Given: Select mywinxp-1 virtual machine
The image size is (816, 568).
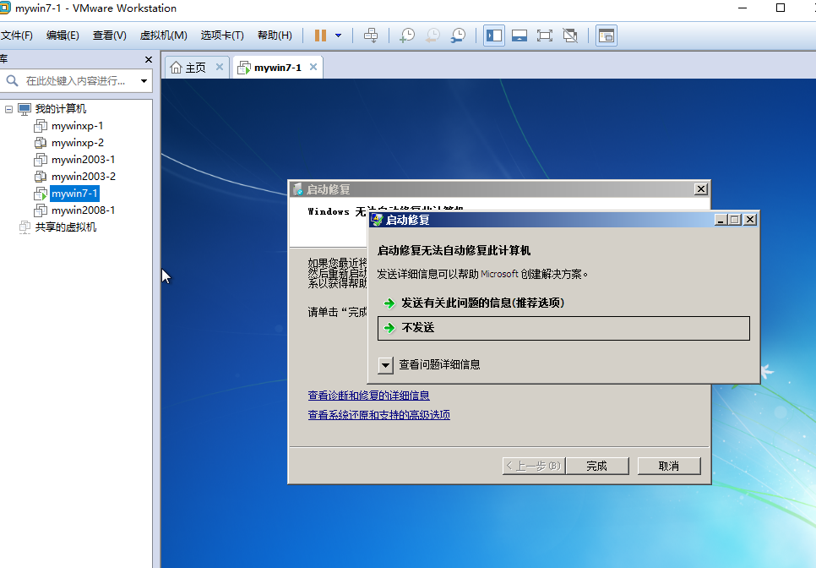Looking at the screenshot, I should tap(77, 126).
